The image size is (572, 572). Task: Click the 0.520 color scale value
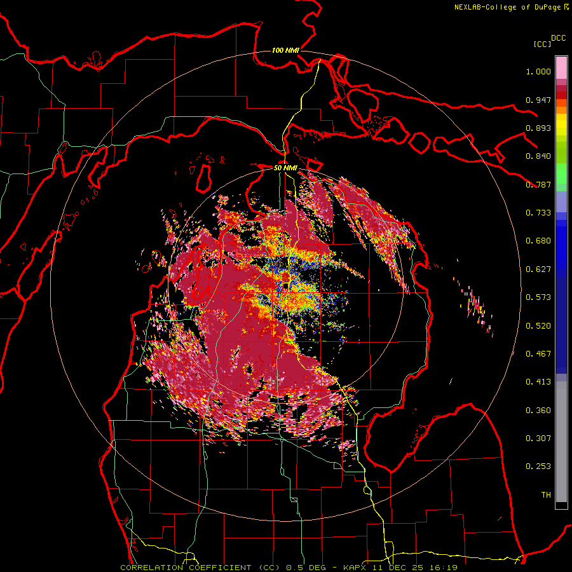point(538,326)
